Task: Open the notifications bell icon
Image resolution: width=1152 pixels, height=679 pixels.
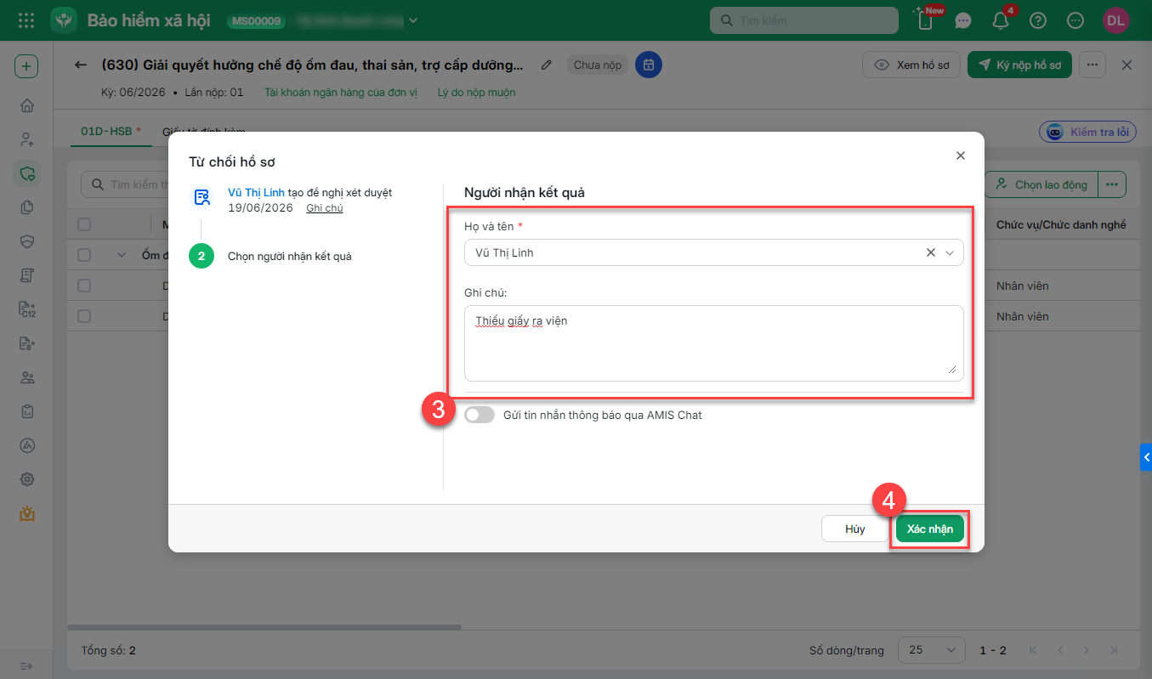Action: click(1001, 20)
